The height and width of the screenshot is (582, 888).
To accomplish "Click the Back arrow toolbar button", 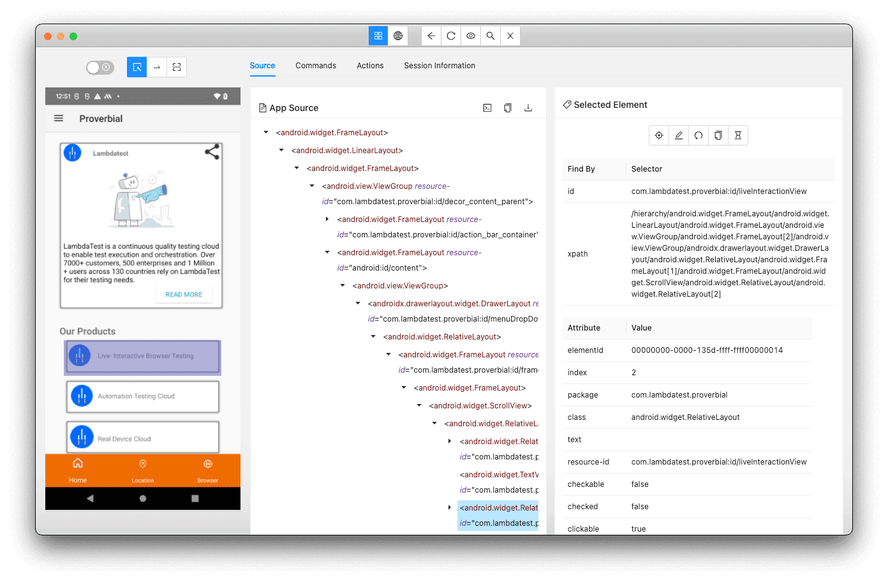I will (x=431, y=36).
